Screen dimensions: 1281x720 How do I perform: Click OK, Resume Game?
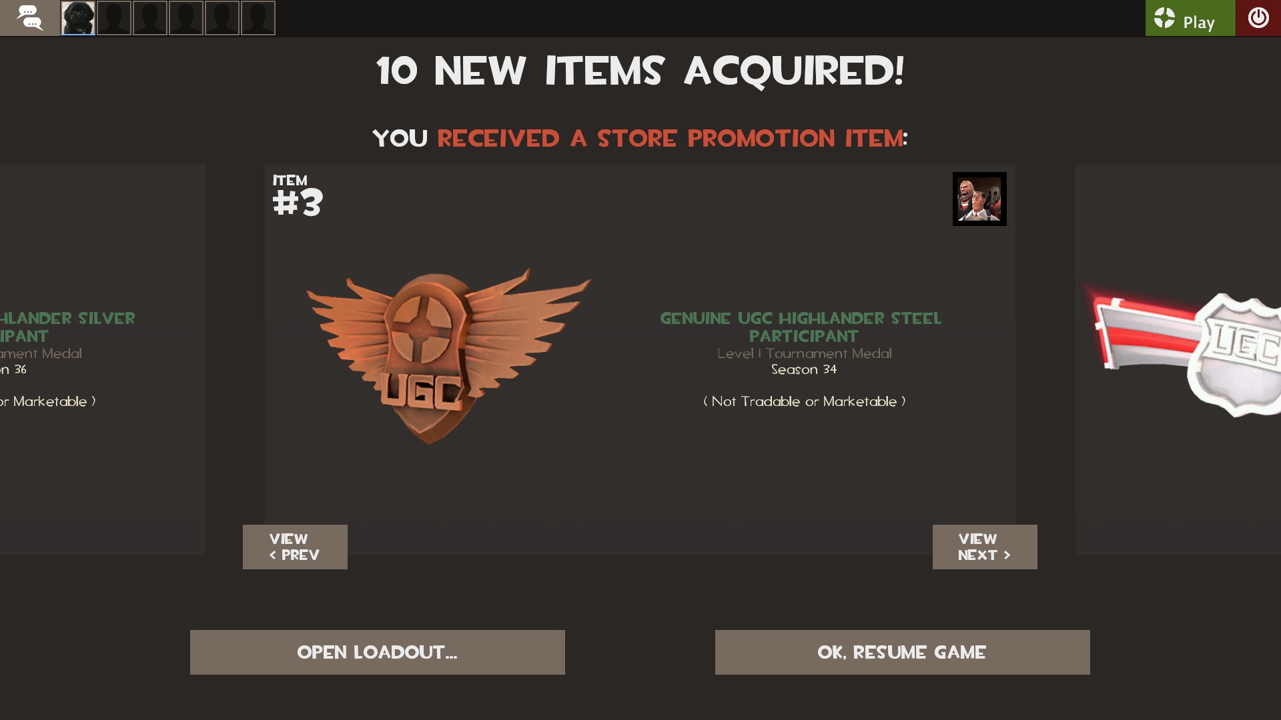click(903, 652)
